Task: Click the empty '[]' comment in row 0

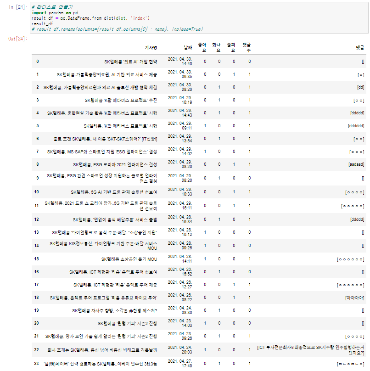Action: coord(363,62)
